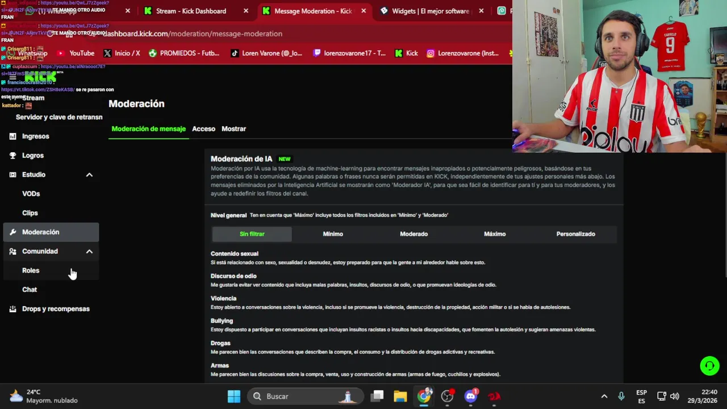Click the wrench icon beside Moderación
Screen dimensions: 727x409
[x=12, y=232]
